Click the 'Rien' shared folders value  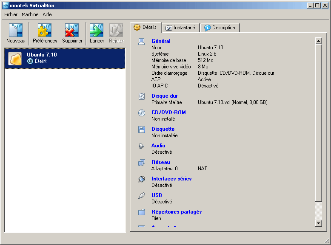pyautogui.click(x=156, y=218)
